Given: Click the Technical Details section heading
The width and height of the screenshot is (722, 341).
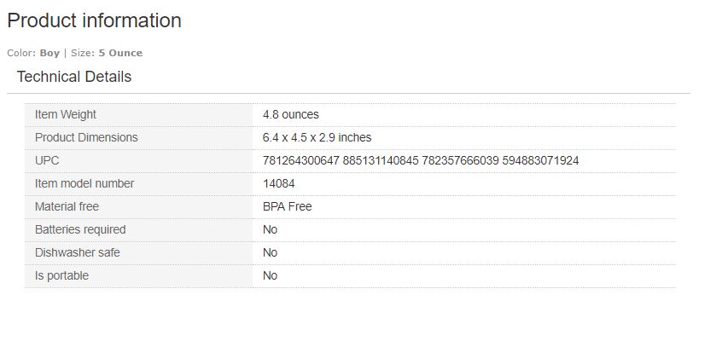Looking at the screenshot, I should pos(74,77).
